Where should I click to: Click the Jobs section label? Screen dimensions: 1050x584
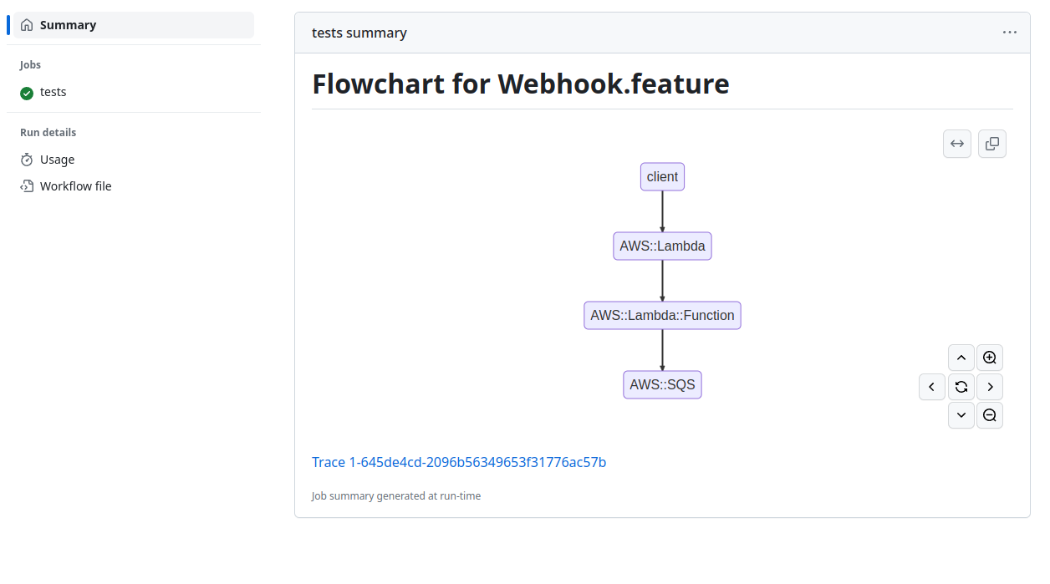(x=31, y=64)
